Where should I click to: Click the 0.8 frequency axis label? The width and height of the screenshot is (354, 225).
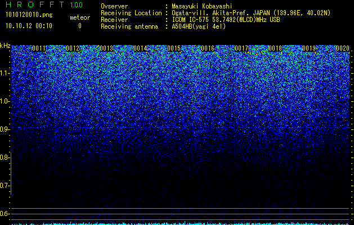[x=5, y=157]
